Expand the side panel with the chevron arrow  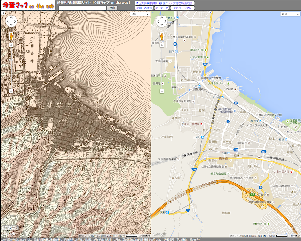tap(3, 13)
